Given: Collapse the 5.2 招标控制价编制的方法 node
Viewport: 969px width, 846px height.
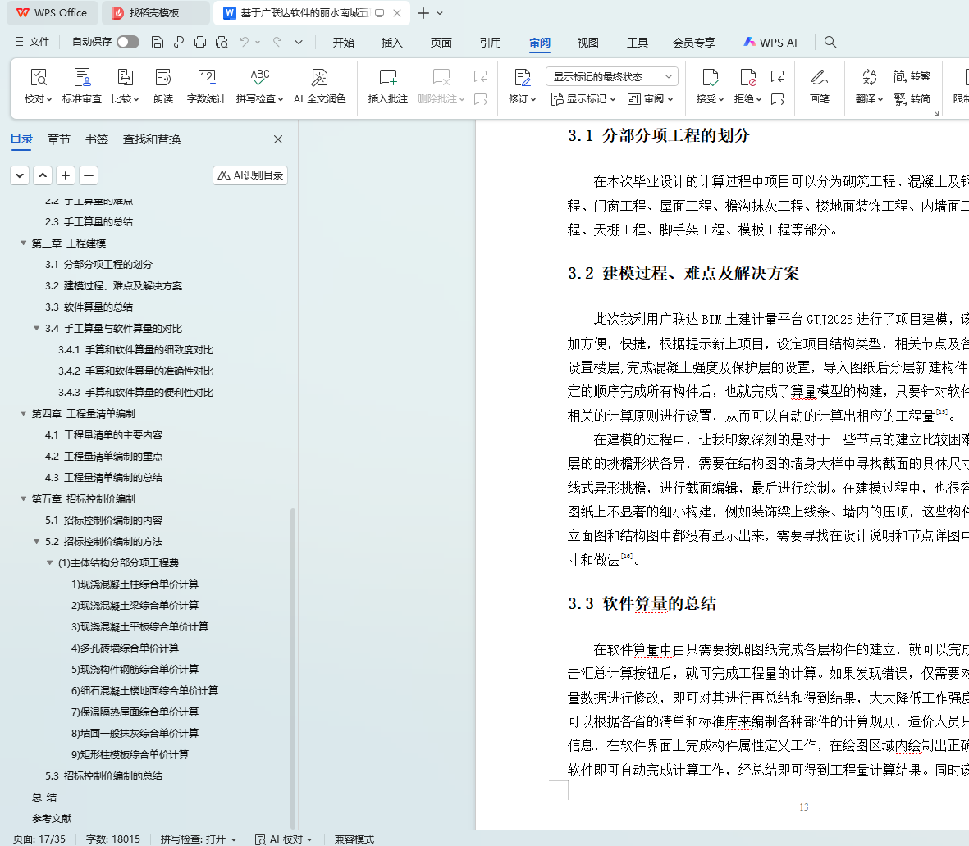Looking at the screenshot, I should pyautogui.click(x=37, y=542).
